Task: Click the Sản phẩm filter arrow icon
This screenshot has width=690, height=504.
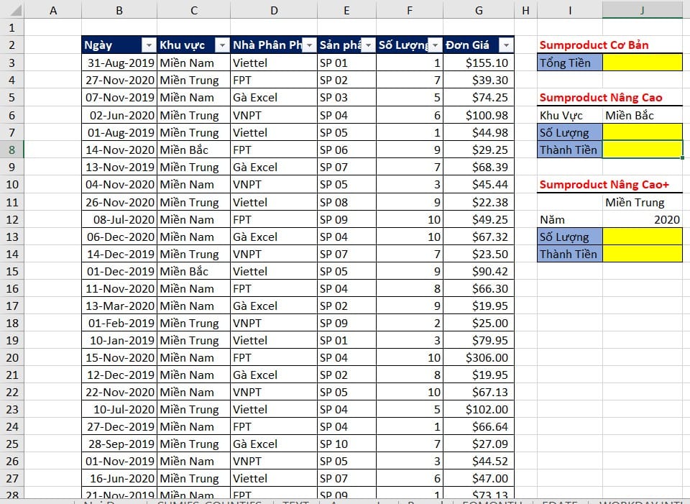Action: click(367, 45)
